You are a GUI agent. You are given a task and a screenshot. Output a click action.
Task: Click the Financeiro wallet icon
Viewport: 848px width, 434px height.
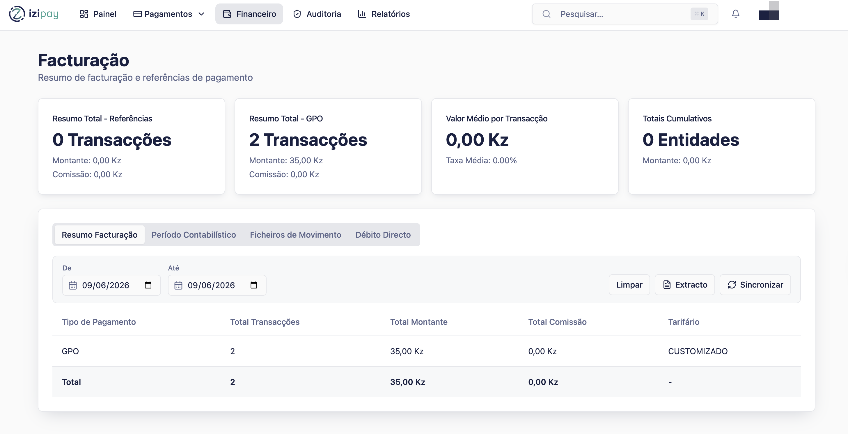[227, 14]
